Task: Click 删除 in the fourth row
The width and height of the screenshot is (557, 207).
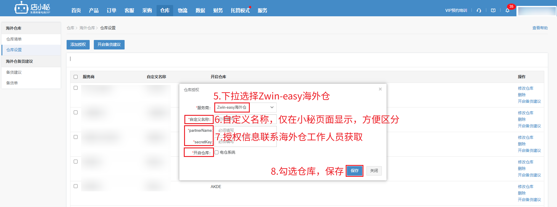Action: tap(522, 169)
